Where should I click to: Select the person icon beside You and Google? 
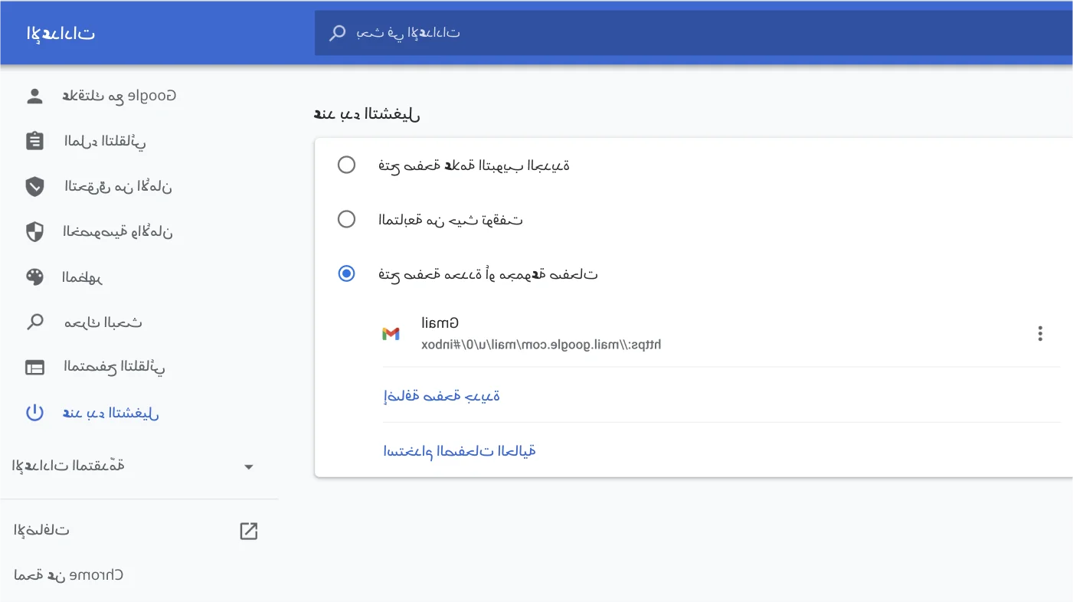pyautogui.click(x=34, y=95)
